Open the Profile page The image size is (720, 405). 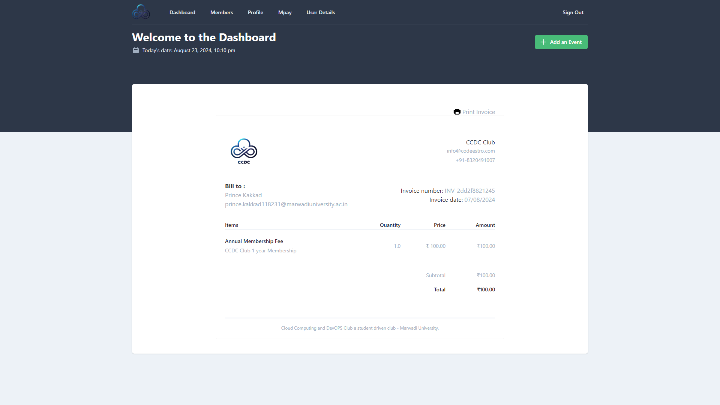pos(255,12)
